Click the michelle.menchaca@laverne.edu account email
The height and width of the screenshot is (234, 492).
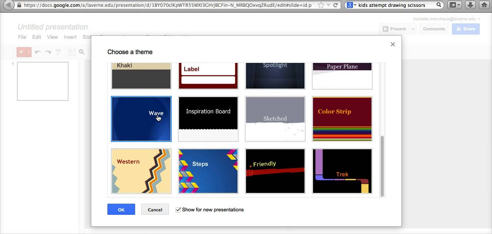(444, 19)
